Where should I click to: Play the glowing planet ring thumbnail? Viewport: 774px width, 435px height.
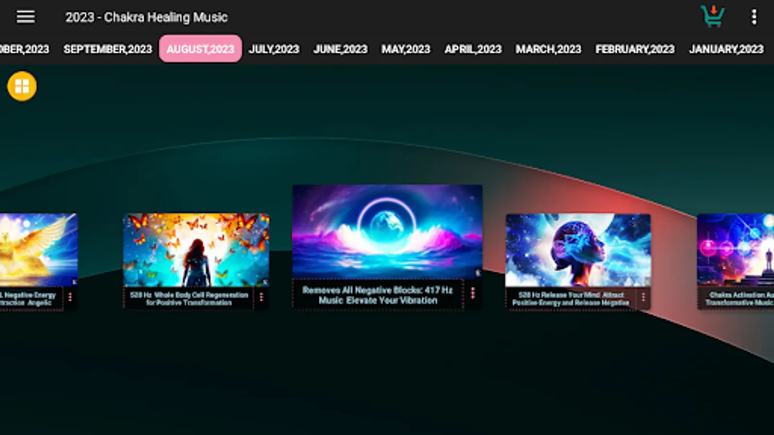pyautogui.click(x=387, y=232)
